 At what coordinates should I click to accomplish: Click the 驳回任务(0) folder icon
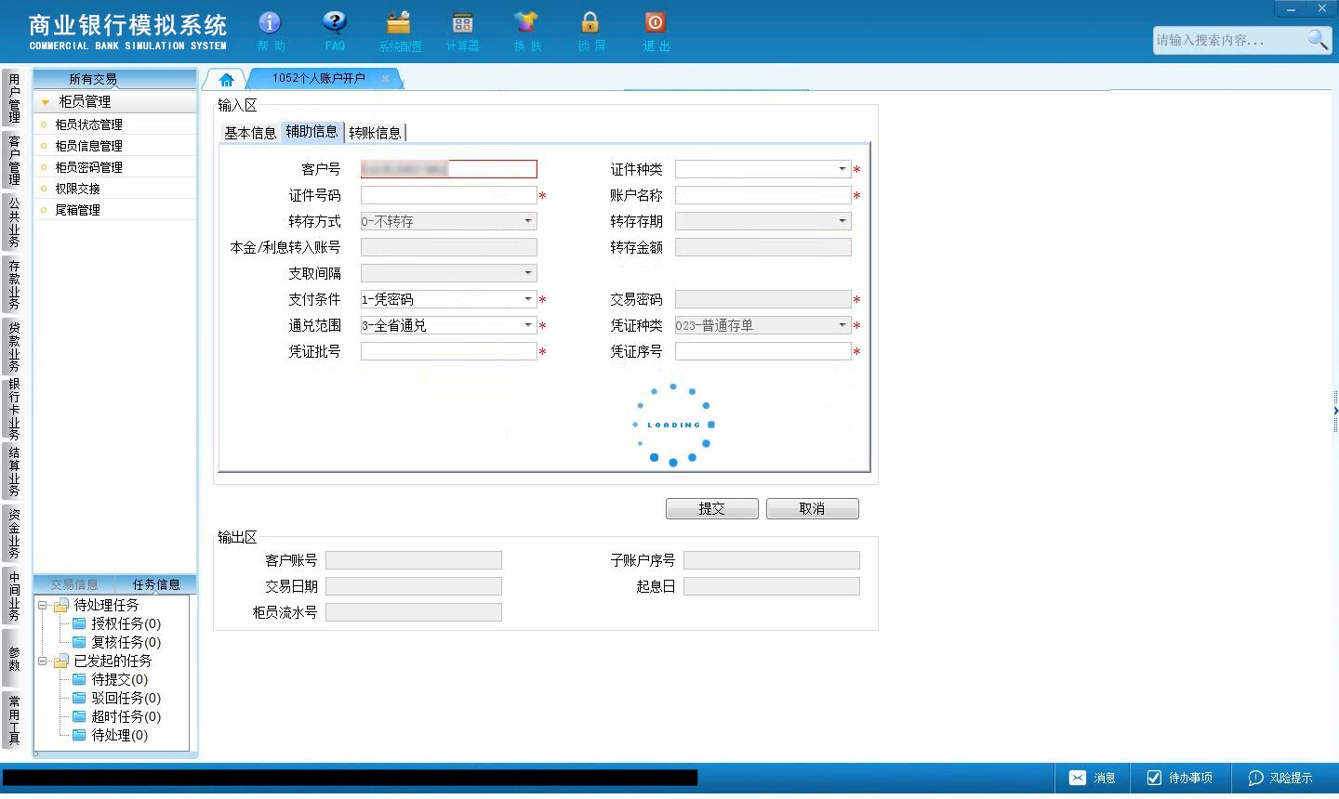[x=80, y=698]
